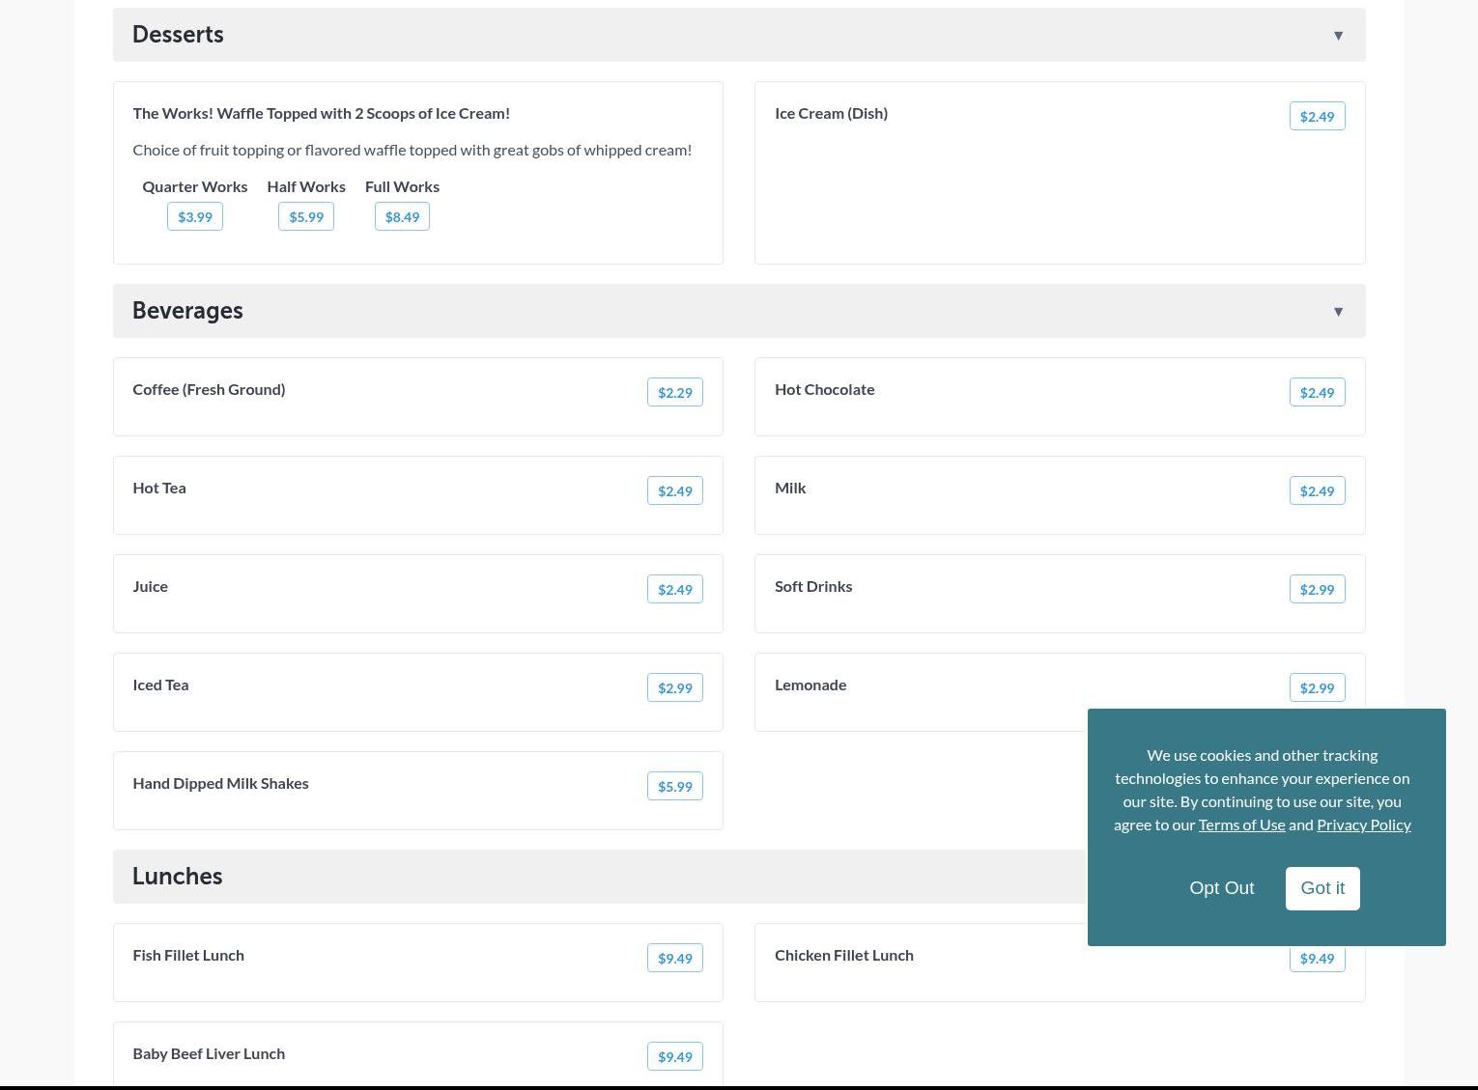This screenshot has width=1478, height=1090.
Task: Click Coffee (Fresh Ground) $2.29 price
Action: 674,393
